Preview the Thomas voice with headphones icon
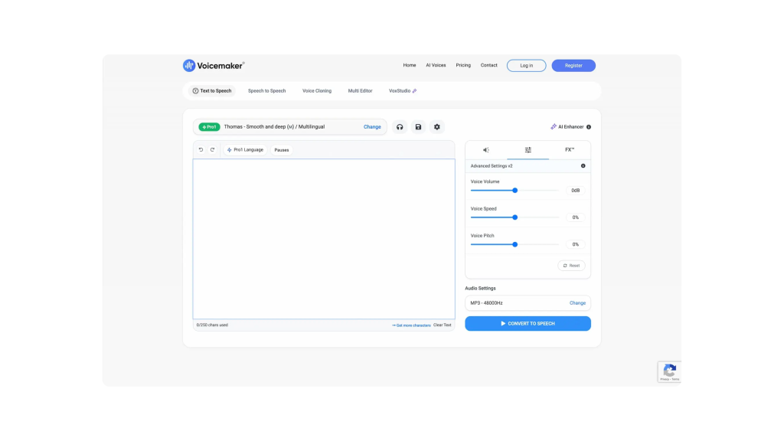 (400, 126)
